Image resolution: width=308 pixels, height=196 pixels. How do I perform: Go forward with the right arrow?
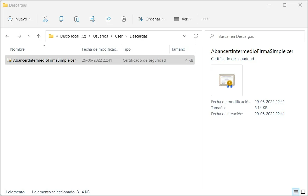[19, 36]
